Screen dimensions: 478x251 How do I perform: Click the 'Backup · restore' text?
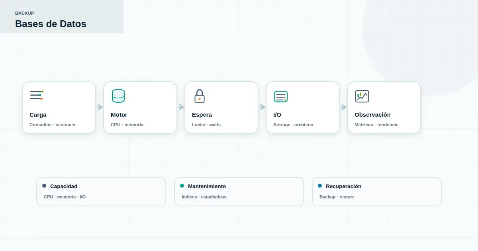pyautogui.click(x=337, y=197)
